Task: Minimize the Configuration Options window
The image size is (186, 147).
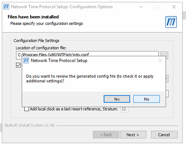Action: click(x=141, y=7)
